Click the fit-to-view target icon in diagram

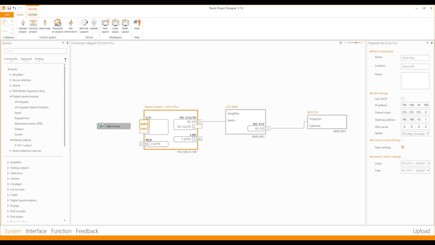coord(341,43)
